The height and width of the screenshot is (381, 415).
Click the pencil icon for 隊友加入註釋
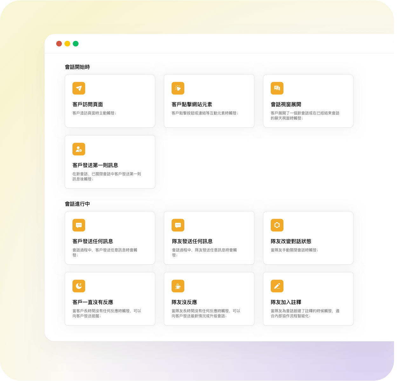(277, 286)
